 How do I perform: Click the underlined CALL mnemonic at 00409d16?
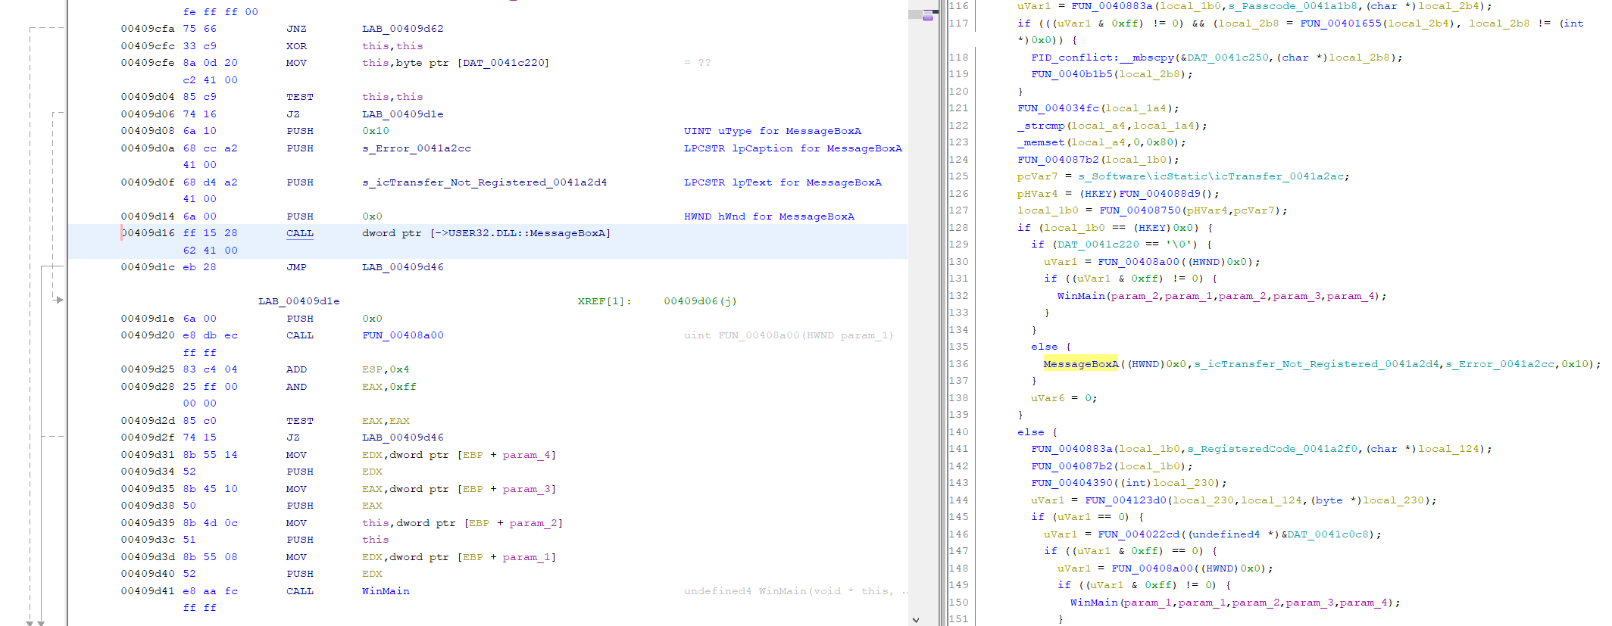(299, 233)
